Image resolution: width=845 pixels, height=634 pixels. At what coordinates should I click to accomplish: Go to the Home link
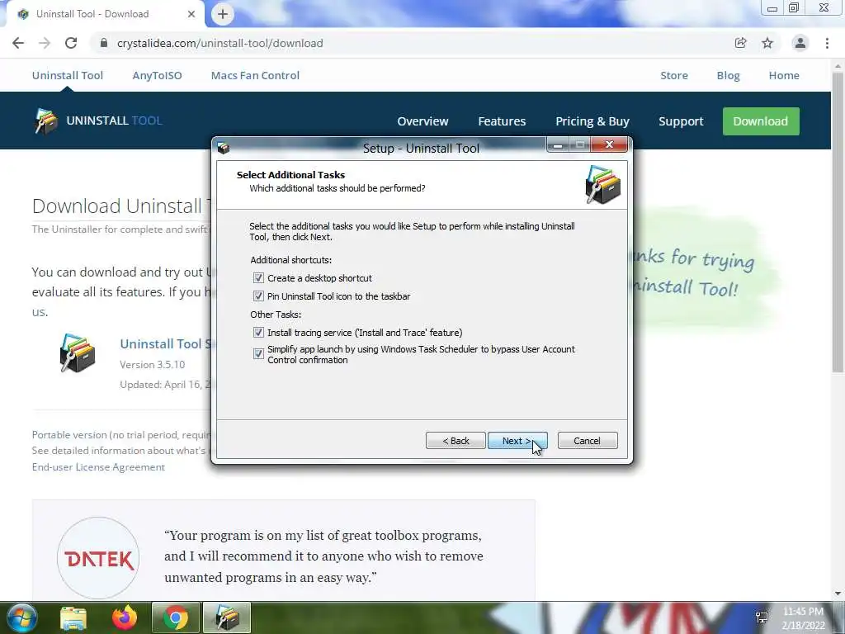pyautogui.click(x=784, y=75)
